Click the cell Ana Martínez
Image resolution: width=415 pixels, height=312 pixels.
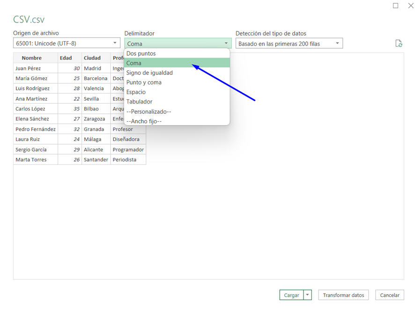tap(36, 99)
